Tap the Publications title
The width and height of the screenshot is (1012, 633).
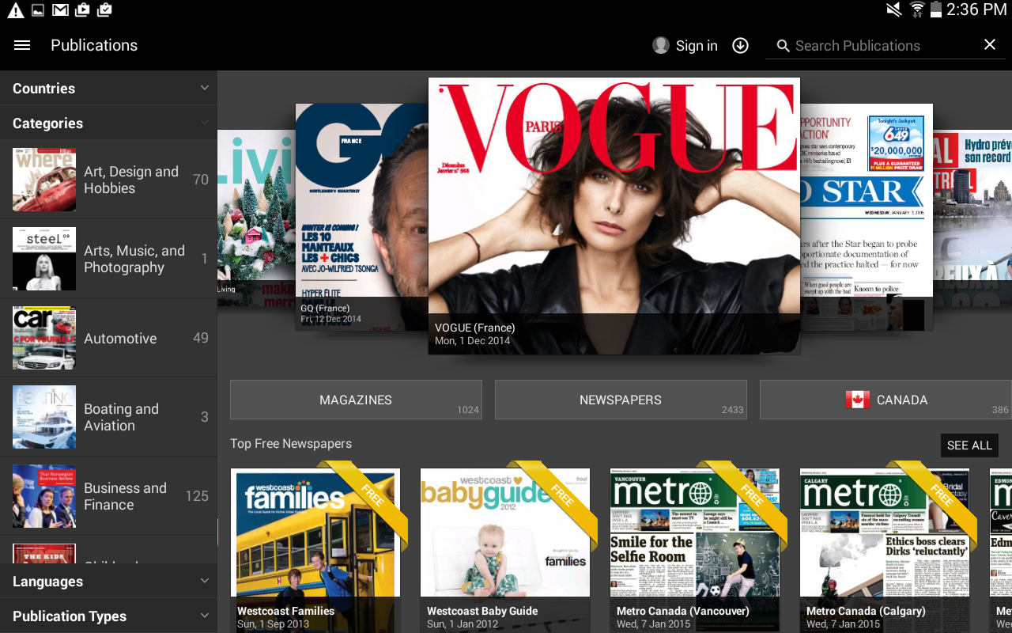94,45
